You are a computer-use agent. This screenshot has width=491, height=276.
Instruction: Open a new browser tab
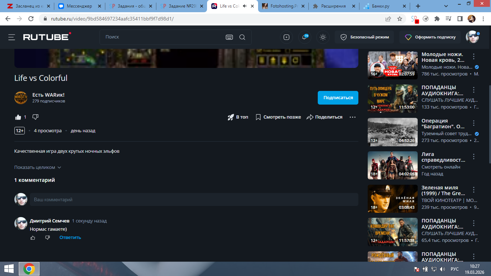coord(418,6)
